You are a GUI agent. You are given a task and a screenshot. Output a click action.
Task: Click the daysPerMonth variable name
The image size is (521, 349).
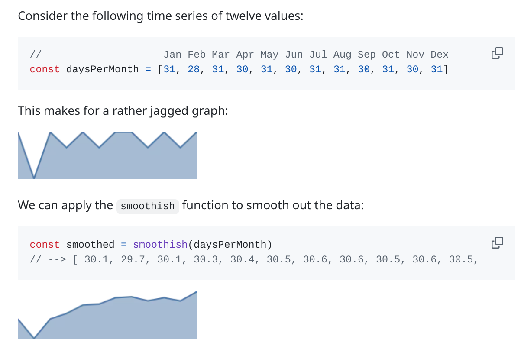(103, 69)
